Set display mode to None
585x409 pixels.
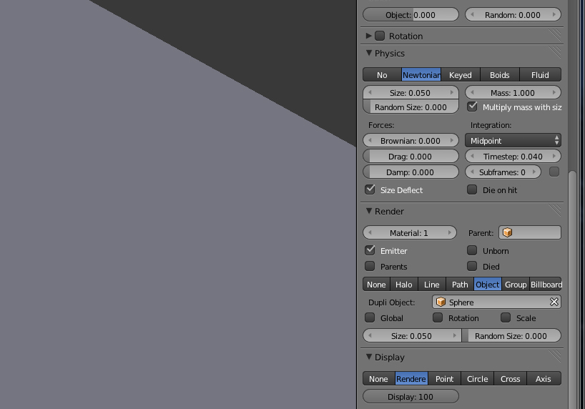click(x=379, y=378)
